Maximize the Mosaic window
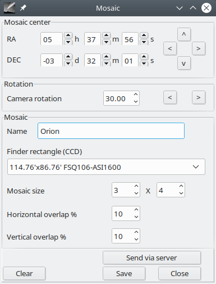Viewport: 216px width, 284px height. (x=193, y=8)
